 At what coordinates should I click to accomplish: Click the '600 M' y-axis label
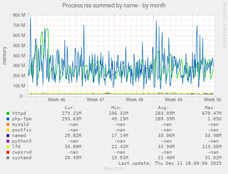coord(19,36)
